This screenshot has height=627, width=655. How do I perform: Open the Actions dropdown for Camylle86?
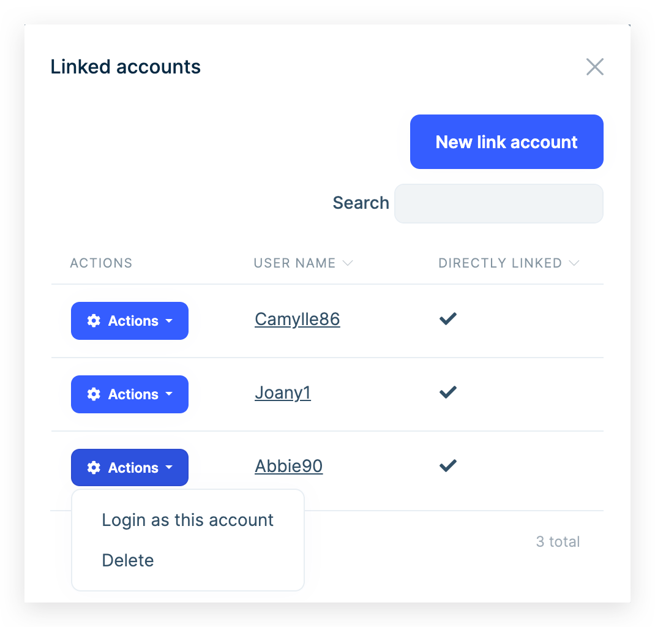129,320
